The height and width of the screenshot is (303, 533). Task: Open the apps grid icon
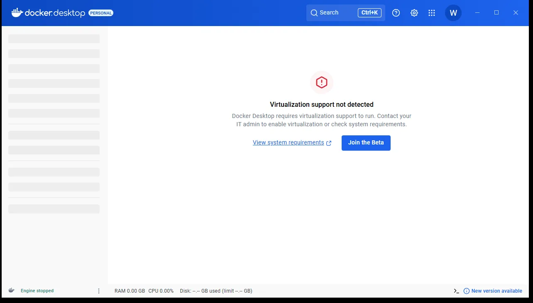(432, 13)
